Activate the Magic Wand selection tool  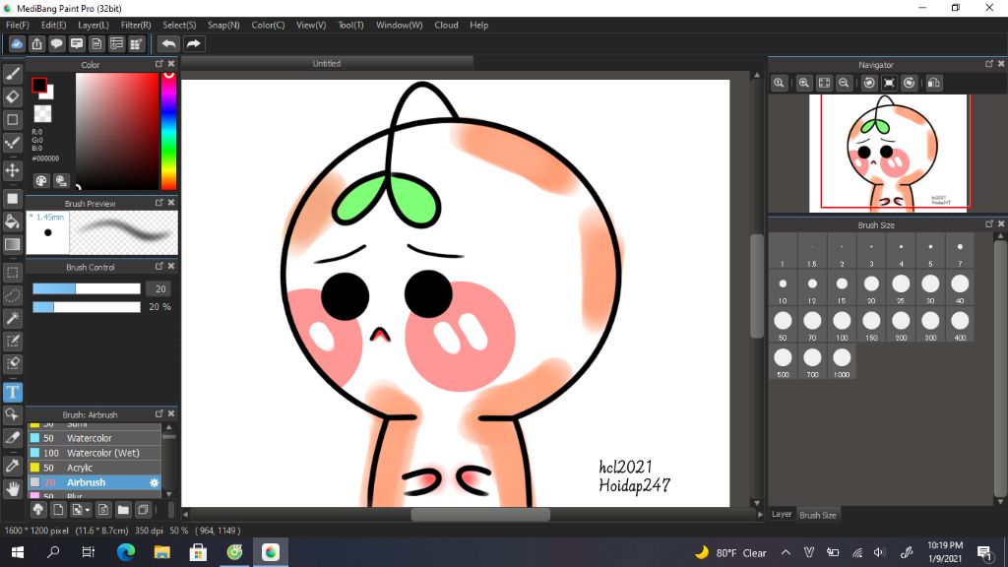click(13, 318)
